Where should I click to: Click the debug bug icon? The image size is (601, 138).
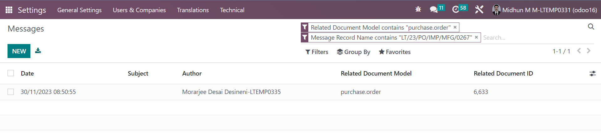tap(418, 9)
